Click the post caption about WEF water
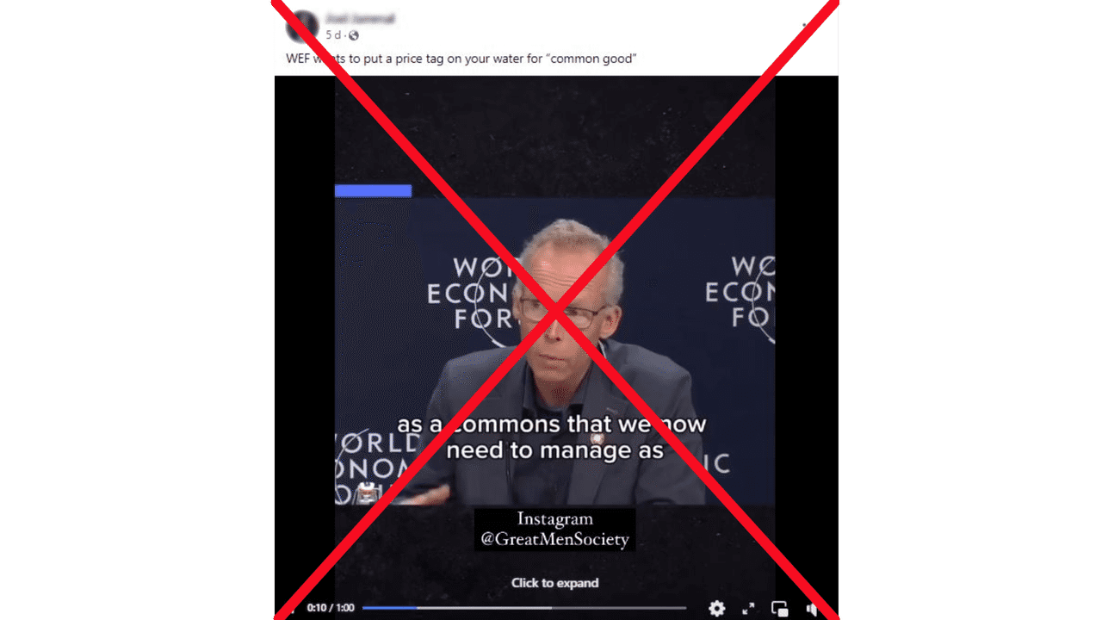Image resolution: width=1102 pixels, height=620 pixels. pos(461,59)
